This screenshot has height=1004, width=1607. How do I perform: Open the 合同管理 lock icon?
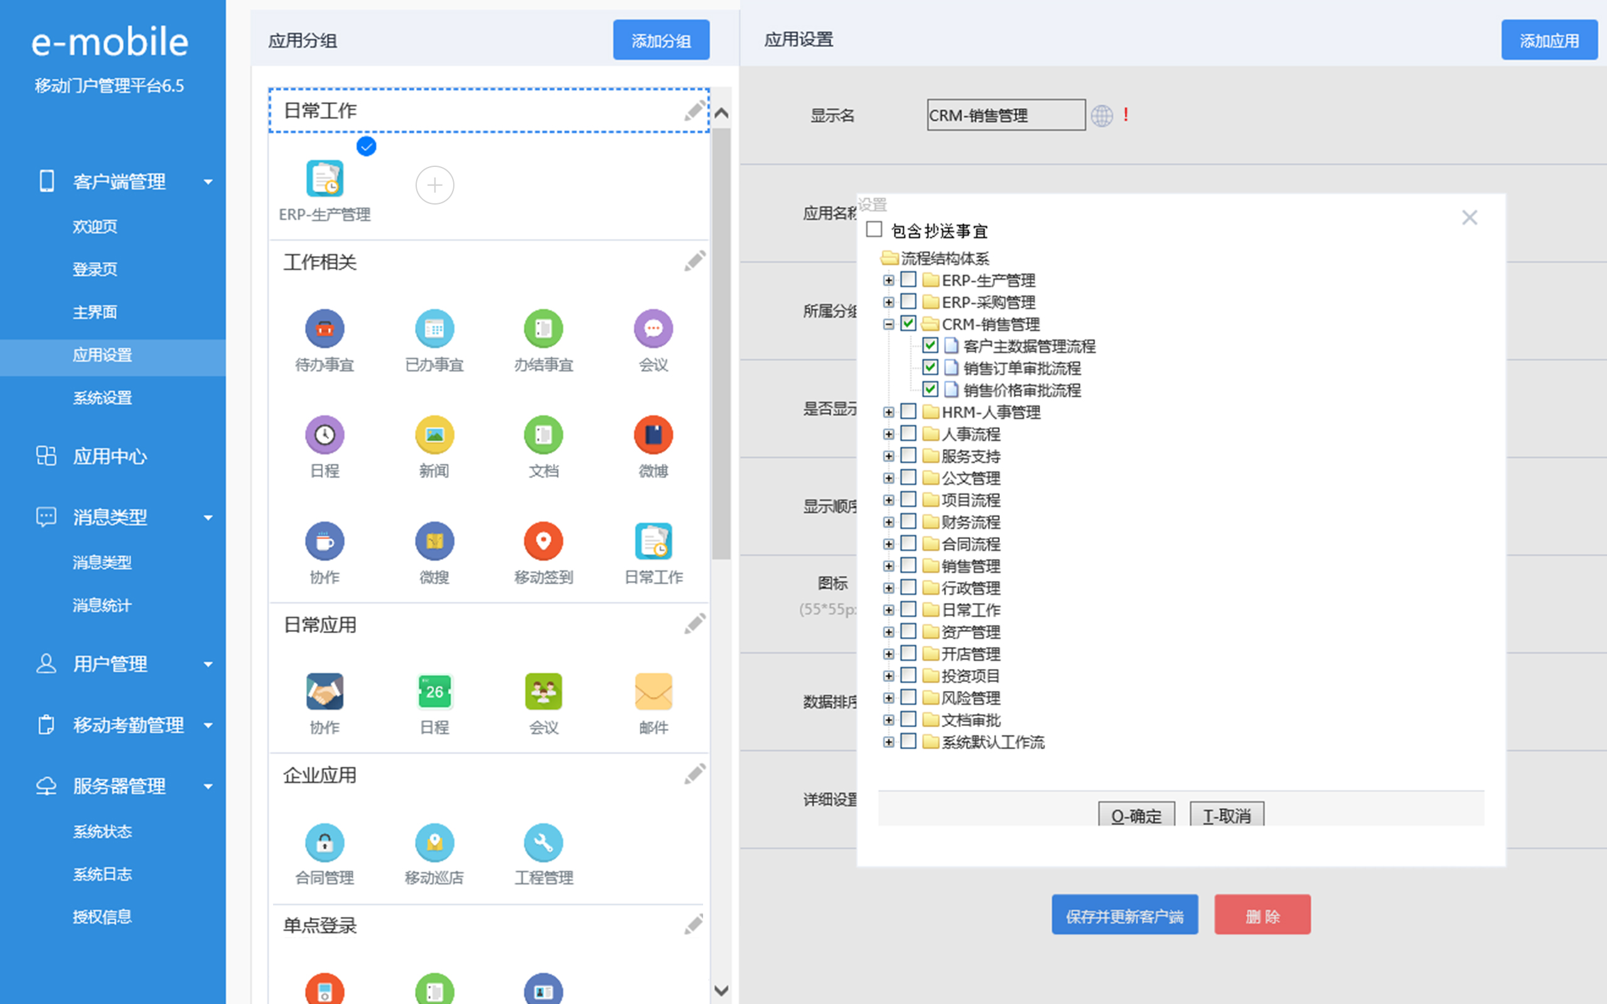coord(325,842)
